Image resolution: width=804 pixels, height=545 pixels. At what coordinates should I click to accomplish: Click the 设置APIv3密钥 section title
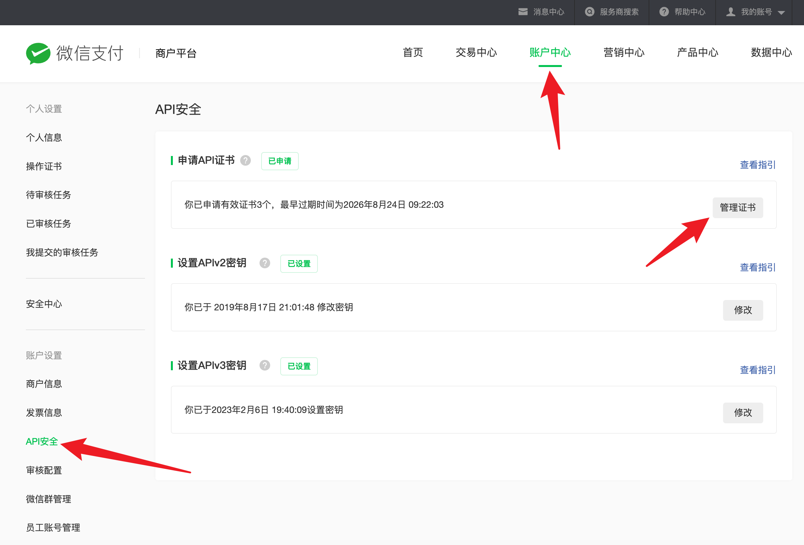tap(212, 365)
